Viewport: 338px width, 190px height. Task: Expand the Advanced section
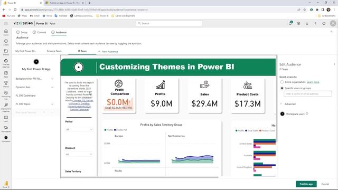coord(288,104)
